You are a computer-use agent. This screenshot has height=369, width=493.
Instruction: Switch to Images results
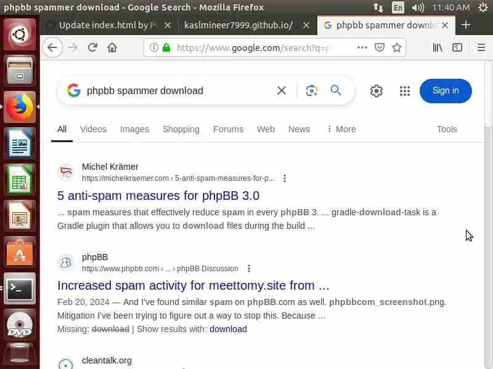[134, 129]
